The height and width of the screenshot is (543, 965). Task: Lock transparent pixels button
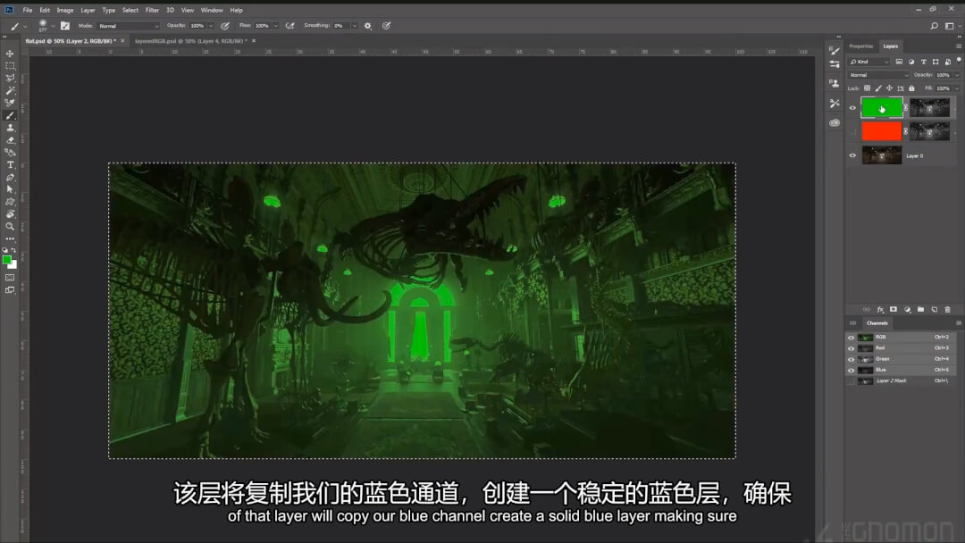click(867, 88)
